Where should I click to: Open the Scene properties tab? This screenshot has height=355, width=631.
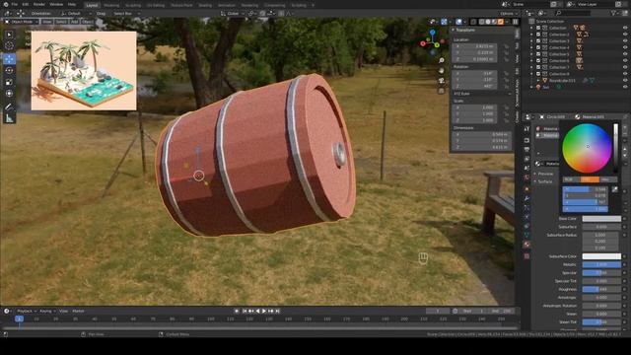point(526,169)
